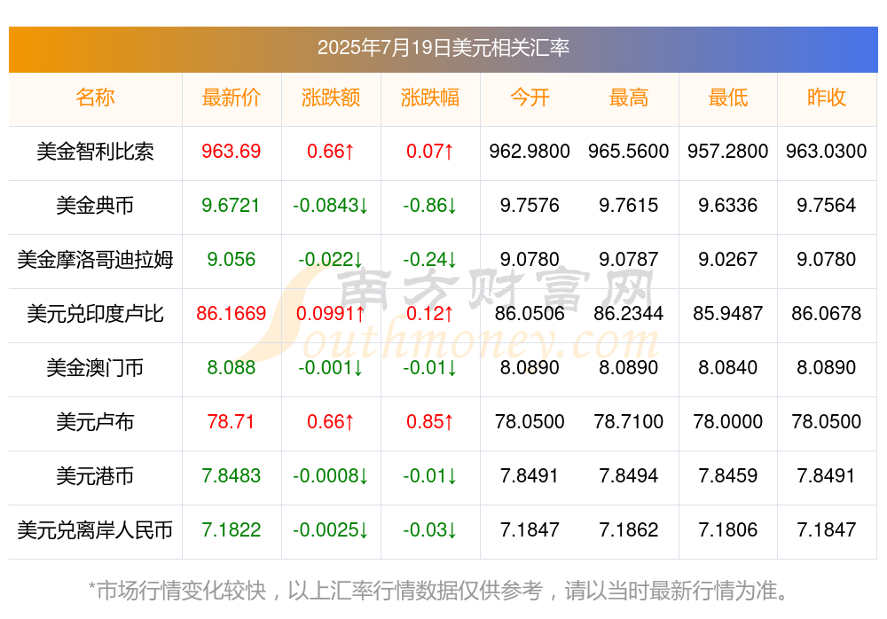This screenshot has height=619, width=887.
Task: Click change percent 0.85↑
Action: [x=430, y=421]
